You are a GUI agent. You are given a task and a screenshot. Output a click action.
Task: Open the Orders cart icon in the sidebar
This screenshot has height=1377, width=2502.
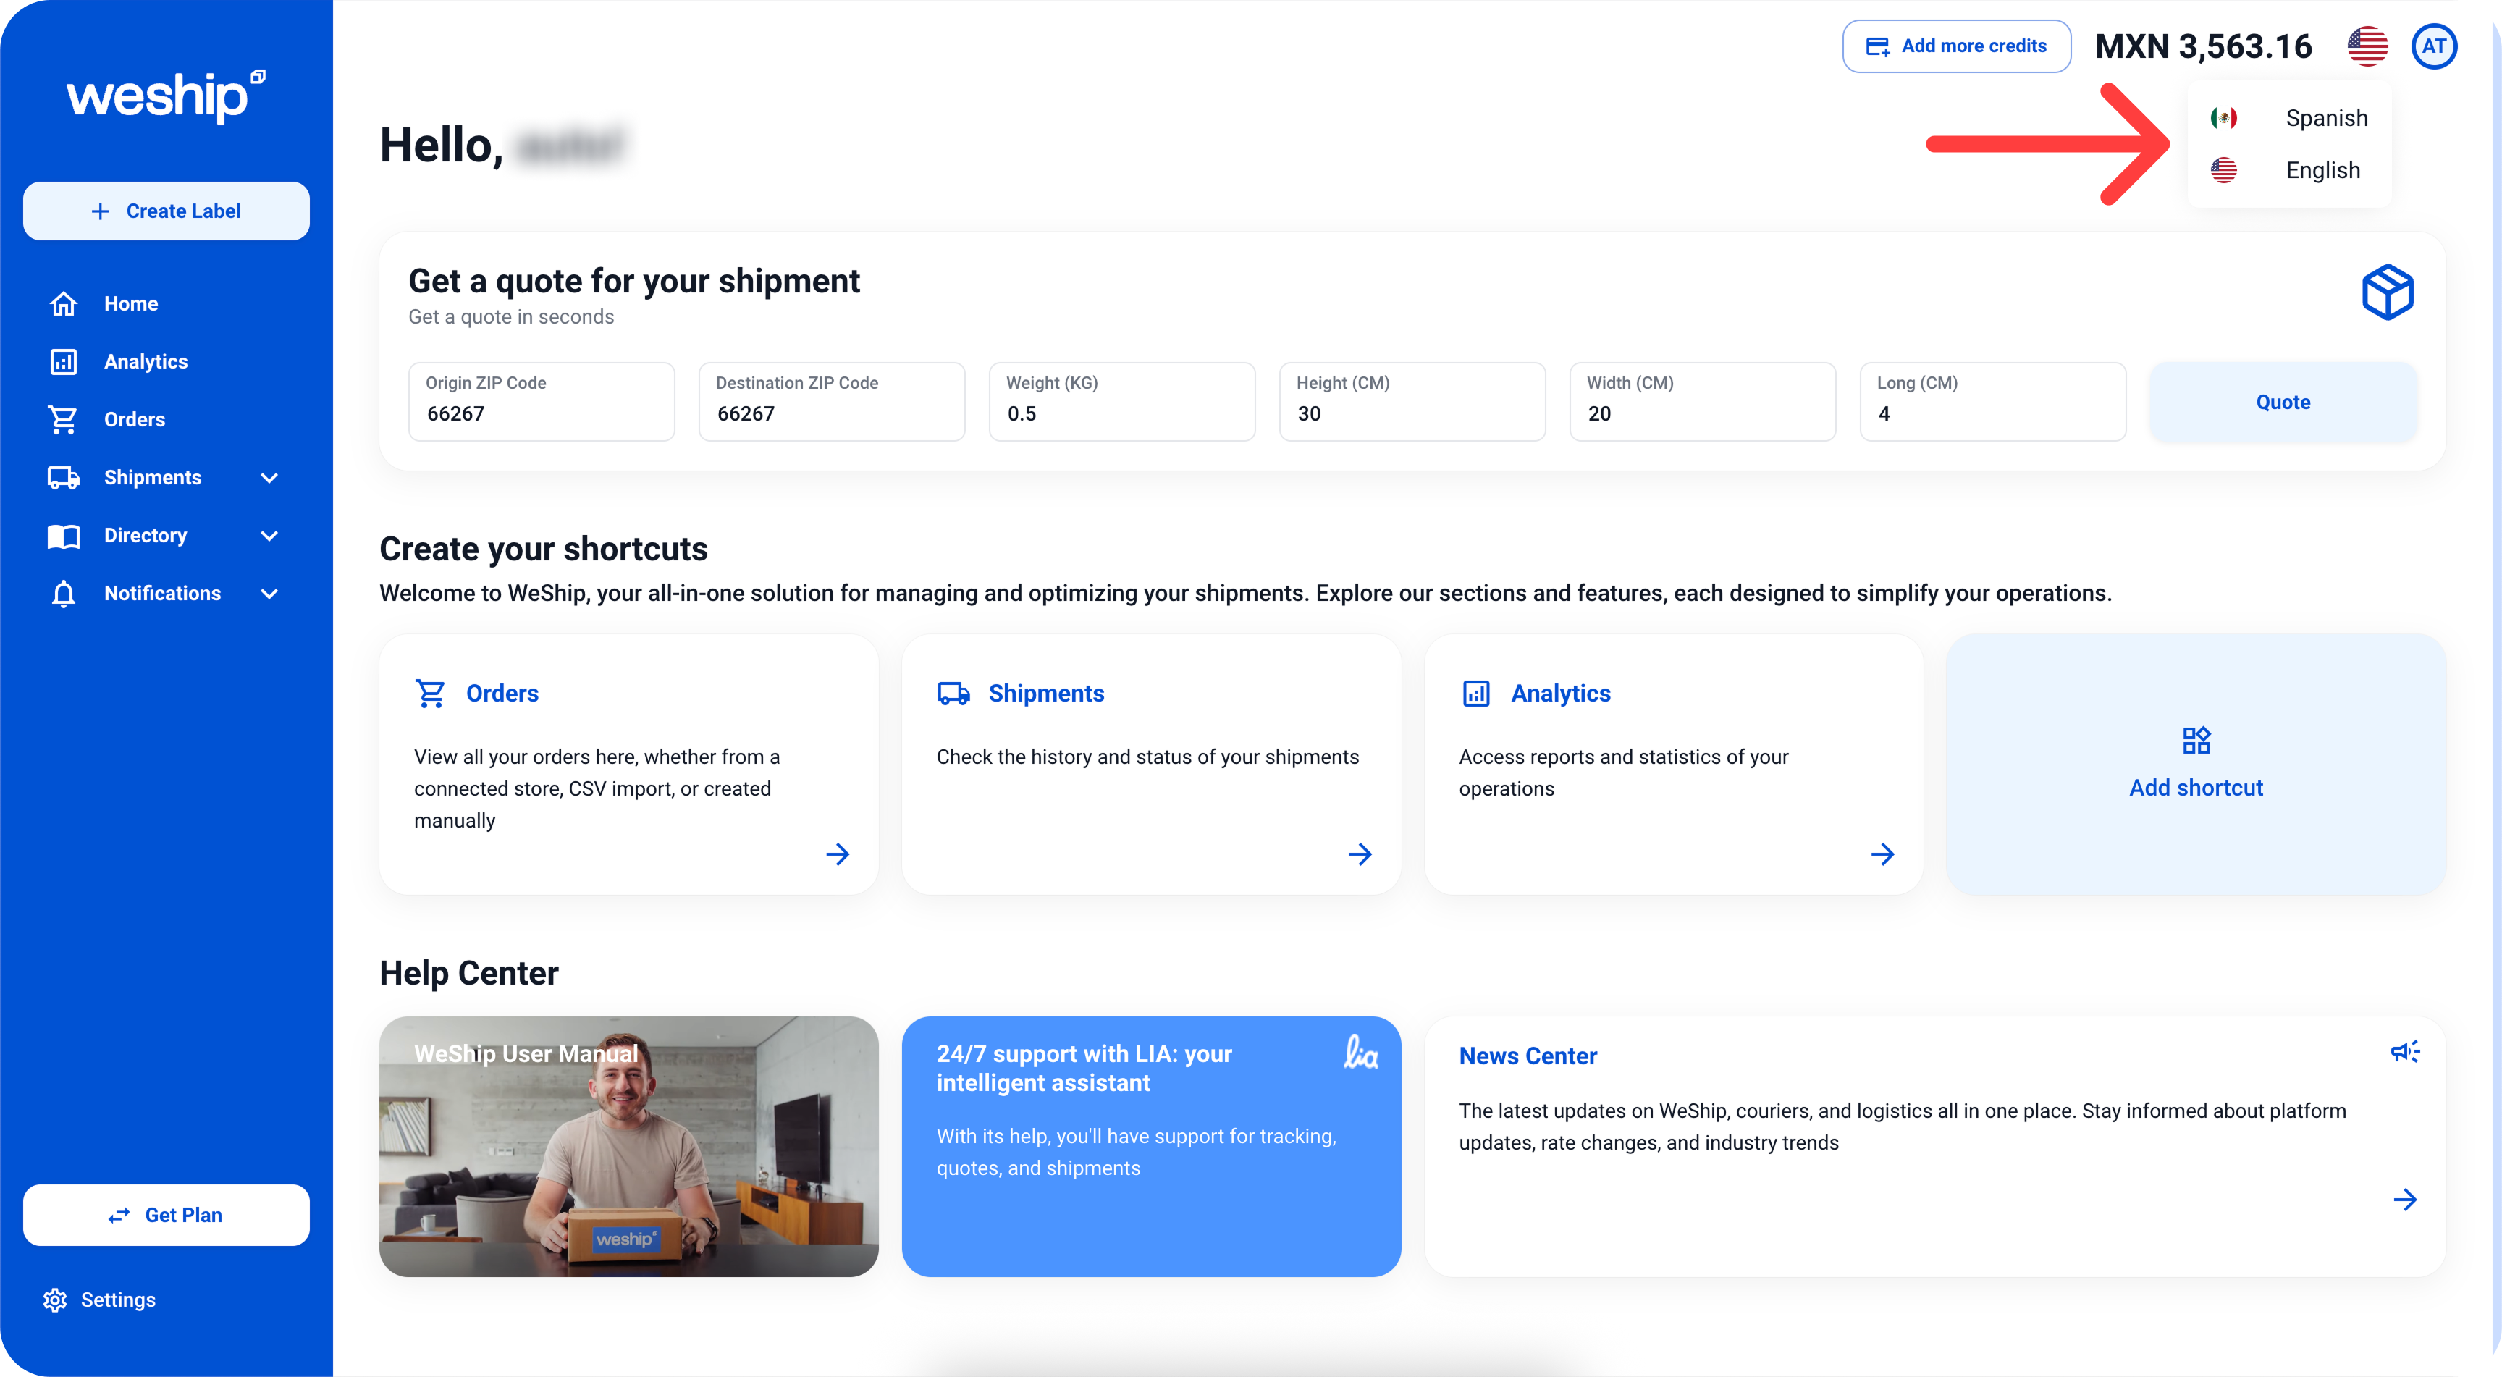pyautogui.click(x=63, y=419)
